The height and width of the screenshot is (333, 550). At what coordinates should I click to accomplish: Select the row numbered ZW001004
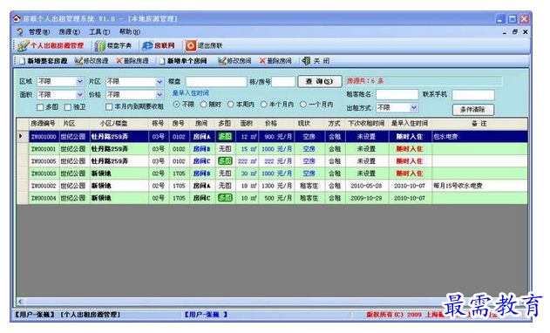[x=272, y=198]
